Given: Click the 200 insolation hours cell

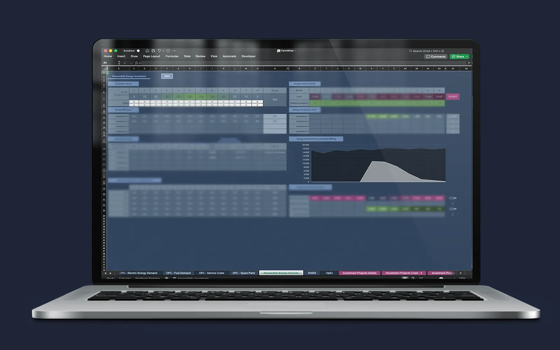Looking at the screenshot, I should (x=190, y=97).
